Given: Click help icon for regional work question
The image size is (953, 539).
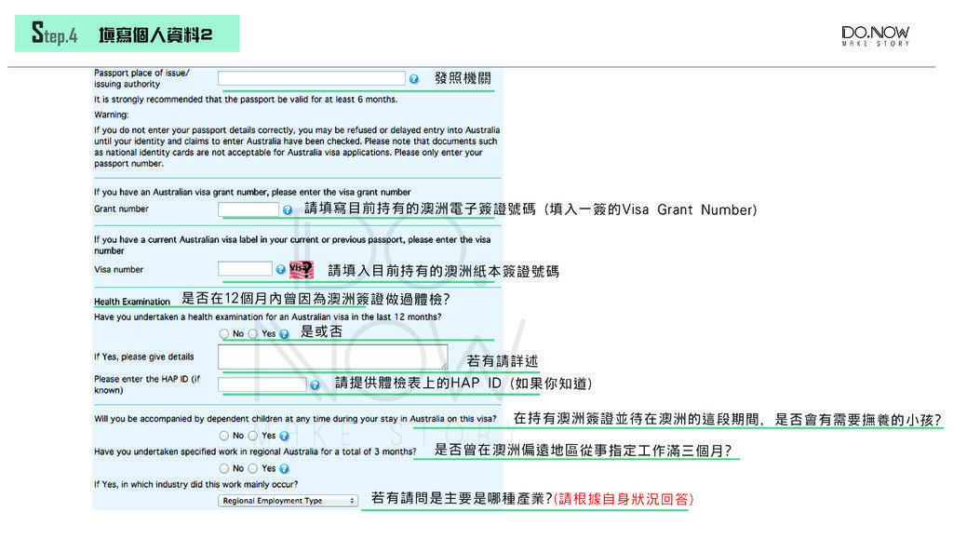Looking at the screenshot, I should [284, 468].
